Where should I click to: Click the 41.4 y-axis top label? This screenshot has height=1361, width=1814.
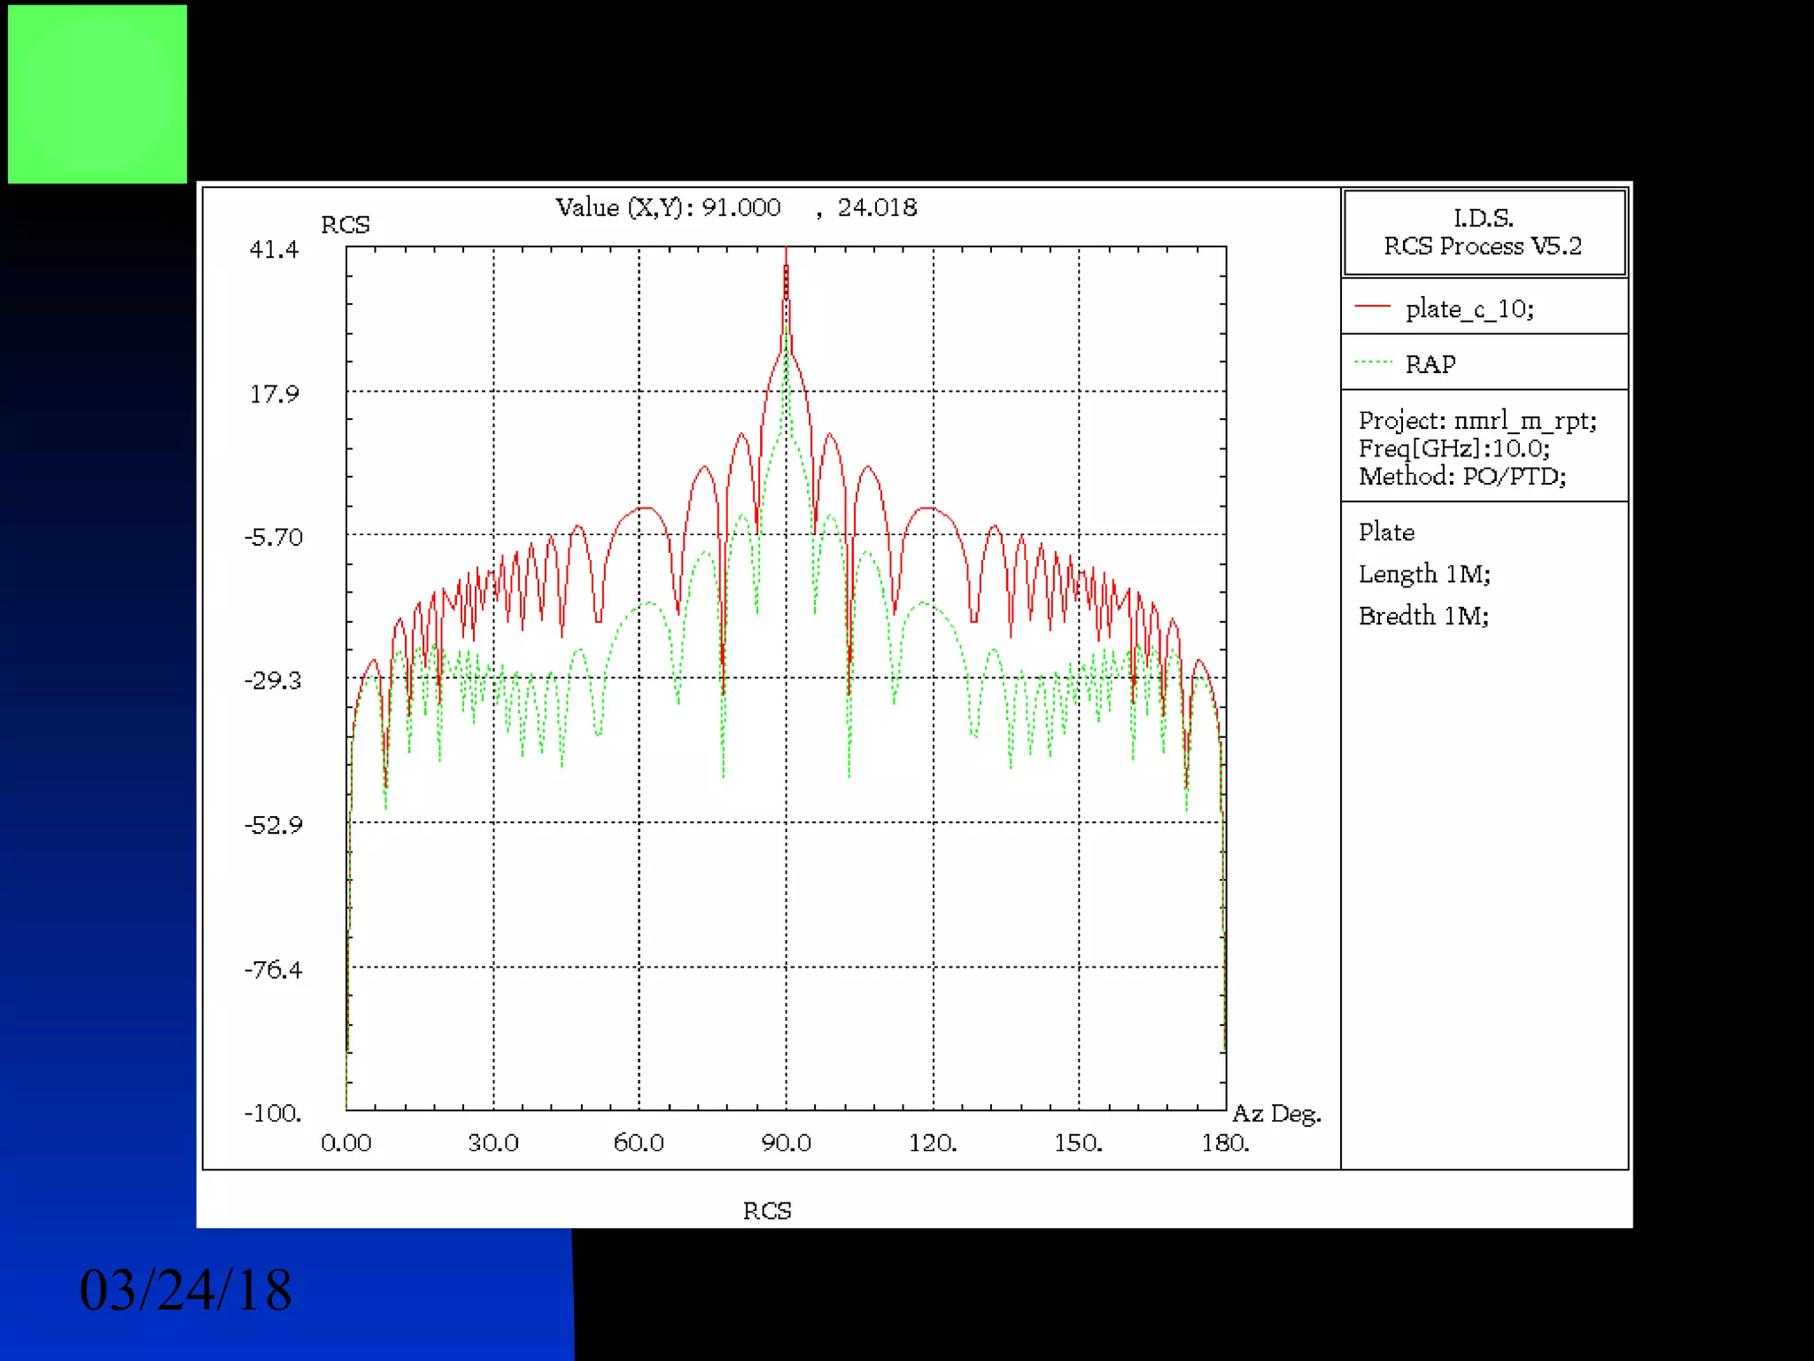click(x=274, y=250)
